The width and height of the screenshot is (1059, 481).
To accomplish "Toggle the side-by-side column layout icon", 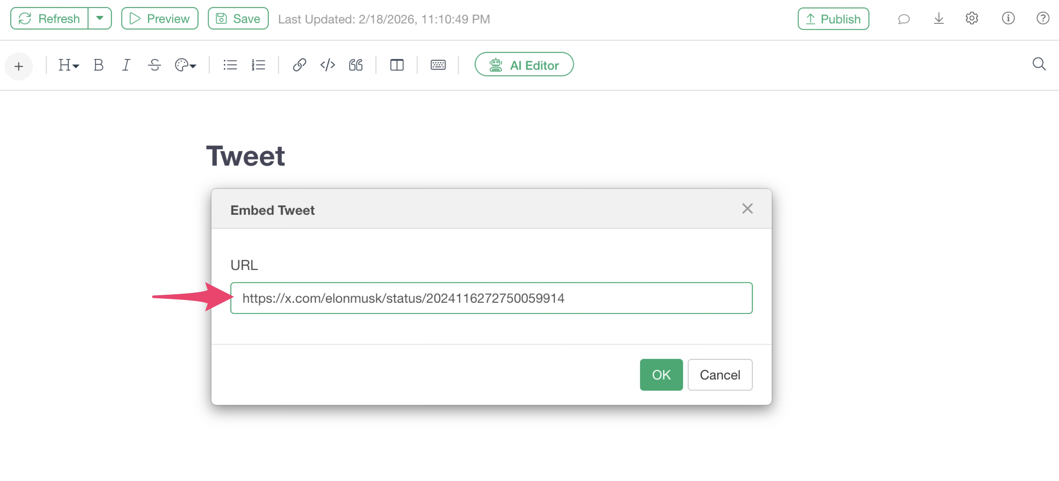I will tap(397, 65).
